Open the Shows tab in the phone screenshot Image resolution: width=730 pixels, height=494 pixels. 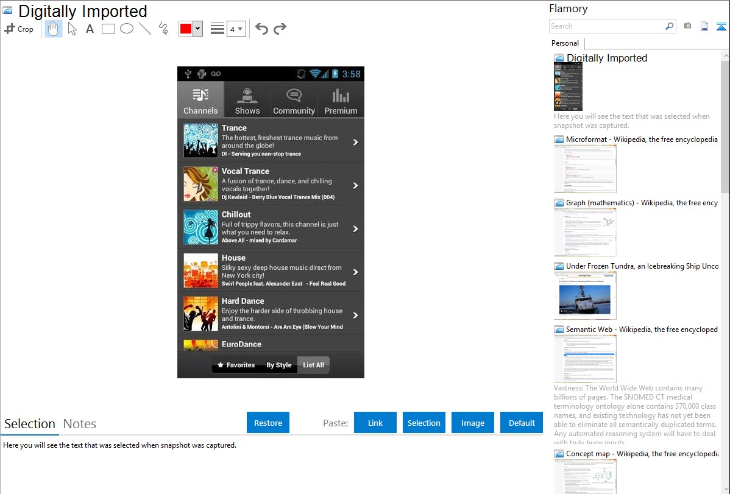[247, 100]
